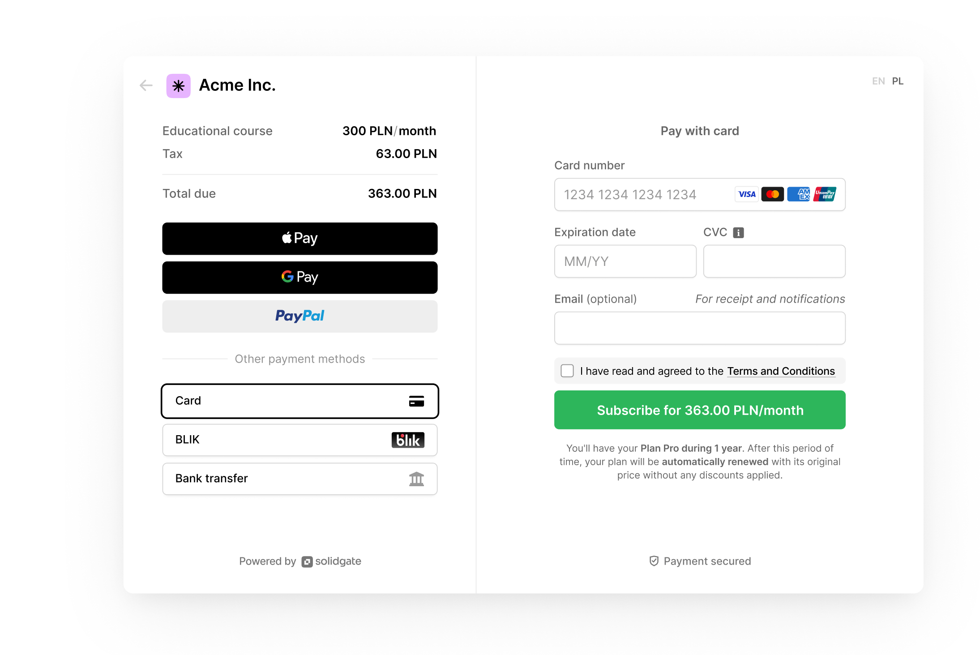
Task: Click the solidgate logo at the bottom
Action: [331, 561]
